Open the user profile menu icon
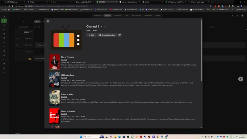This screenshot has height=139, width=247. click(x=238, y=15)
